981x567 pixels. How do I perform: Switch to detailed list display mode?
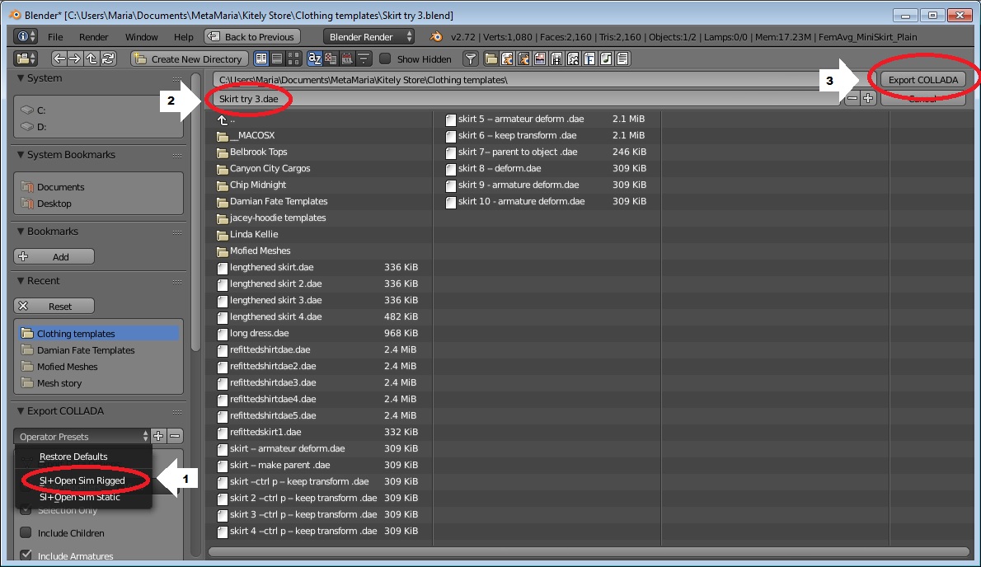(277, 59)
